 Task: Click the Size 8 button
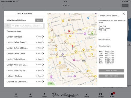(39, 20)
